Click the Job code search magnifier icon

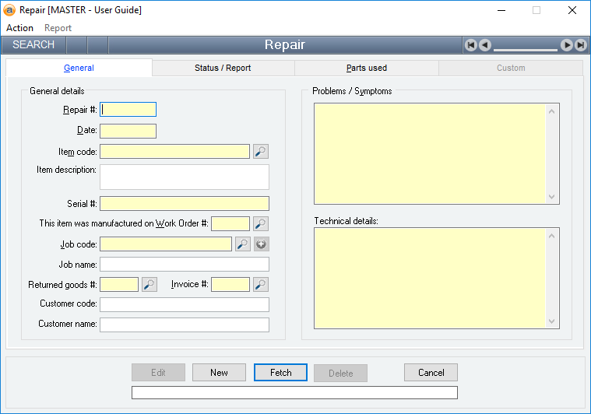pyautogui.click(x=243, y=244)
